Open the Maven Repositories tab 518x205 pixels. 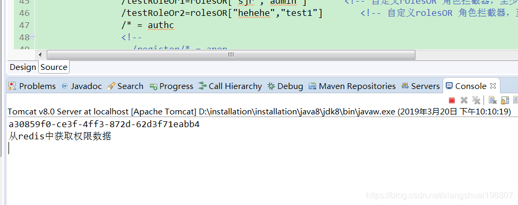pos(352,86)
